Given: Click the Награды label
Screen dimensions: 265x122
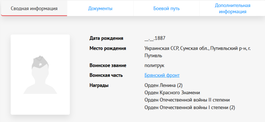Looking at the screenshot, I should [99, 85].
